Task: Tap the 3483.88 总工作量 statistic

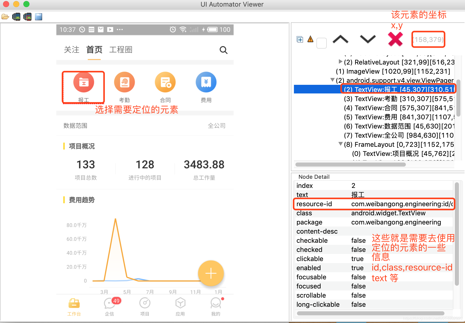Action: (204, 169)
